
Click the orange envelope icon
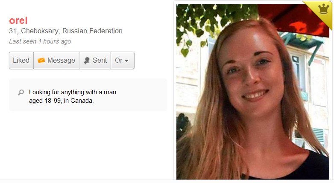tap(41, 61)
